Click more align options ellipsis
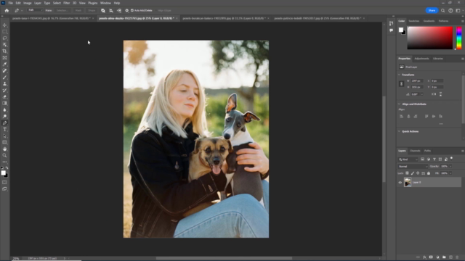This screenshot has width=465, height=261. [441, 124]
